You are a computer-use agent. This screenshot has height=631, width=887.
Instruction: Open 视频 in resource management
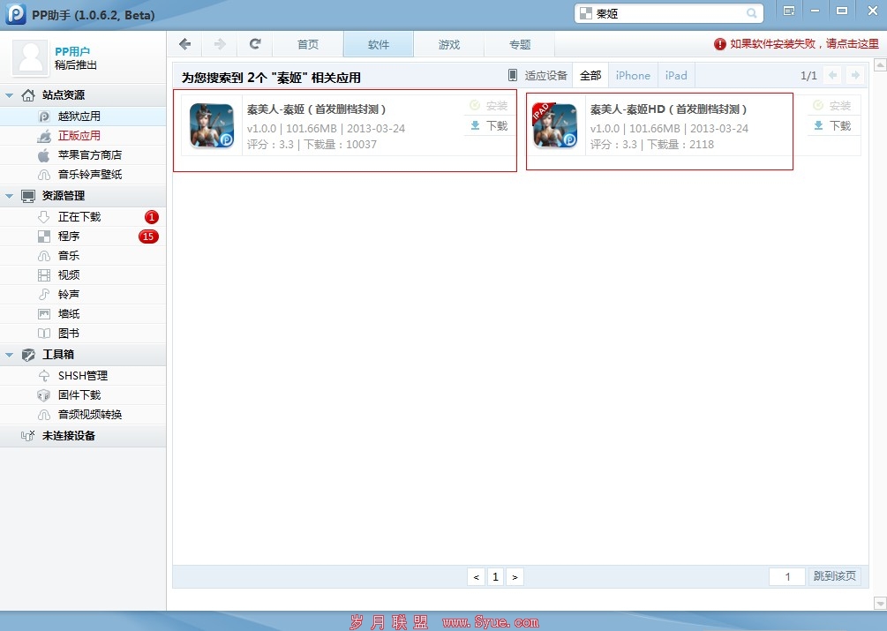tap(83, 274)
